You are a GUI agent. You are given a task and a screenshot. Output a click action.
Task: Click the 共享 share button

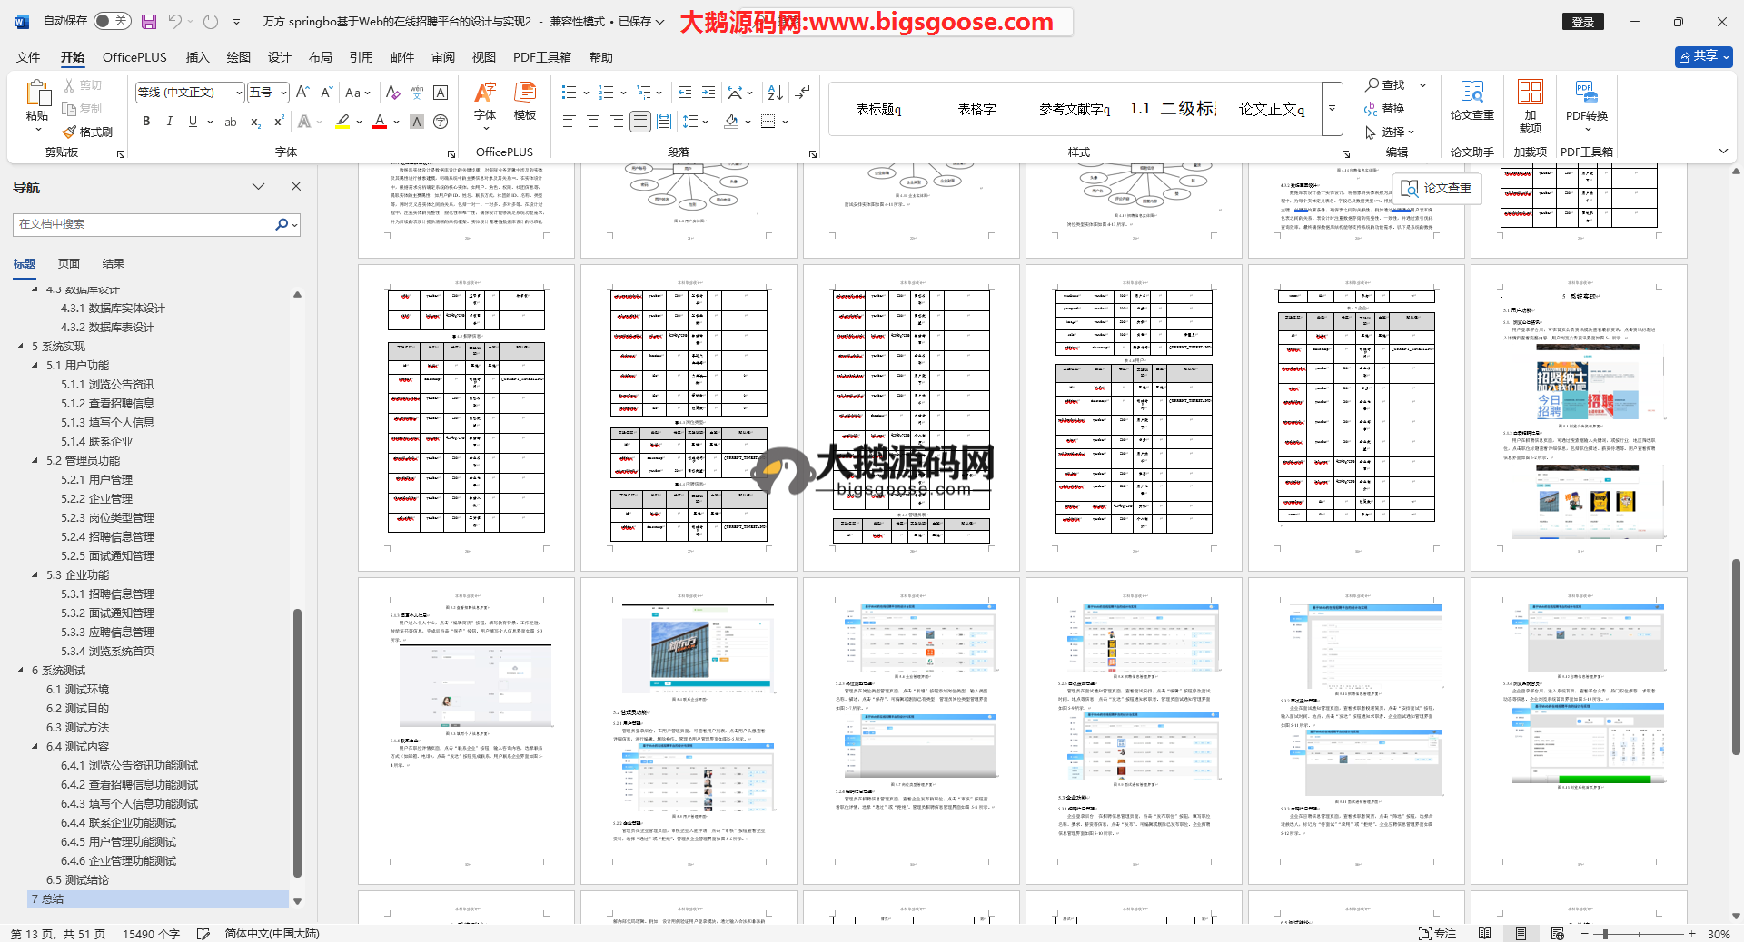click(1703, 56)
